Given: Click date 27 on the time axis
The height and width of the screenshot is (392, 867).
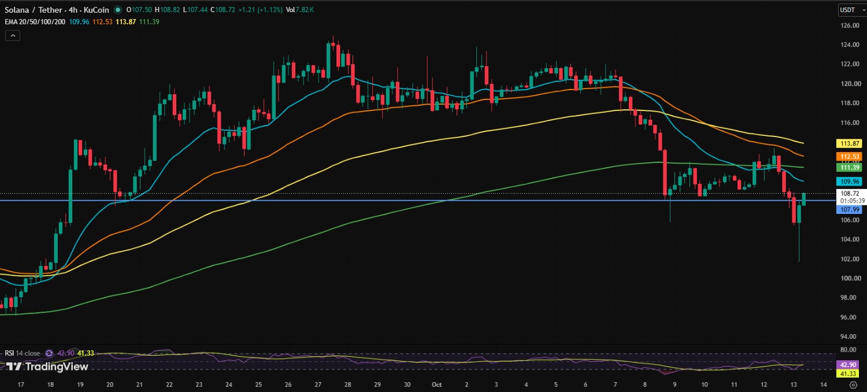Looking at the screenshot, I should point(317,384).
